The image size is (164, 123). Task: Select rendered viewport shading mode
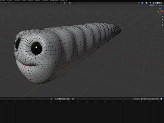161,3
